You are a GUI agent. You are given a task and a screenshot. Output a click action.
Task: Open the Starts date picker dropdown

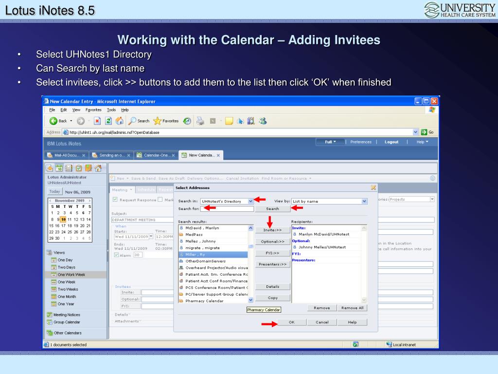(151, 236)
